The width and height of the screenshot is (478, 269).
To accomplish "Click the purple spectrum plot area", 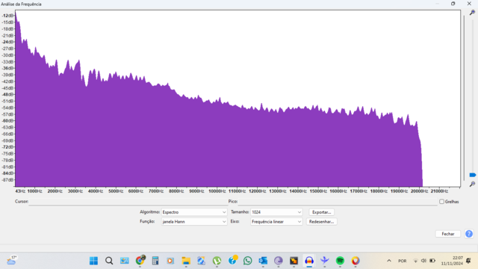I will 238,98.
